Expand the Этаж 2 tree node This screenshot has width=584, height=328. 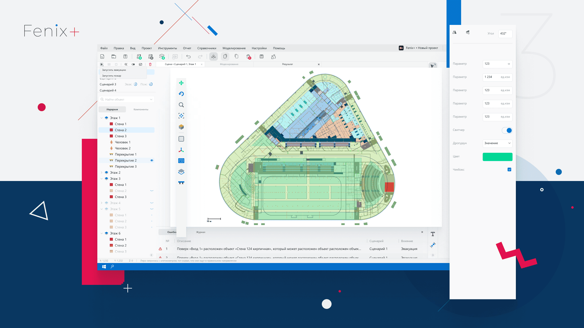coord(102,173)
